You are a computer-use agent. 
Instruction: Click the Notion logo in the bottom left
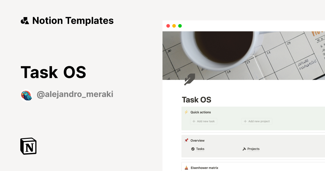coord(28,146)
